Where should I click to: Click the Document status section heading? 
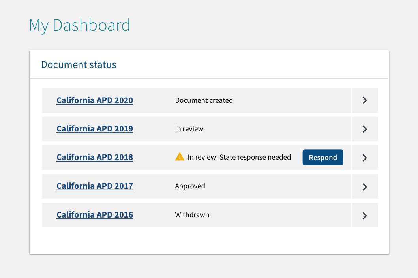(78, 64)
